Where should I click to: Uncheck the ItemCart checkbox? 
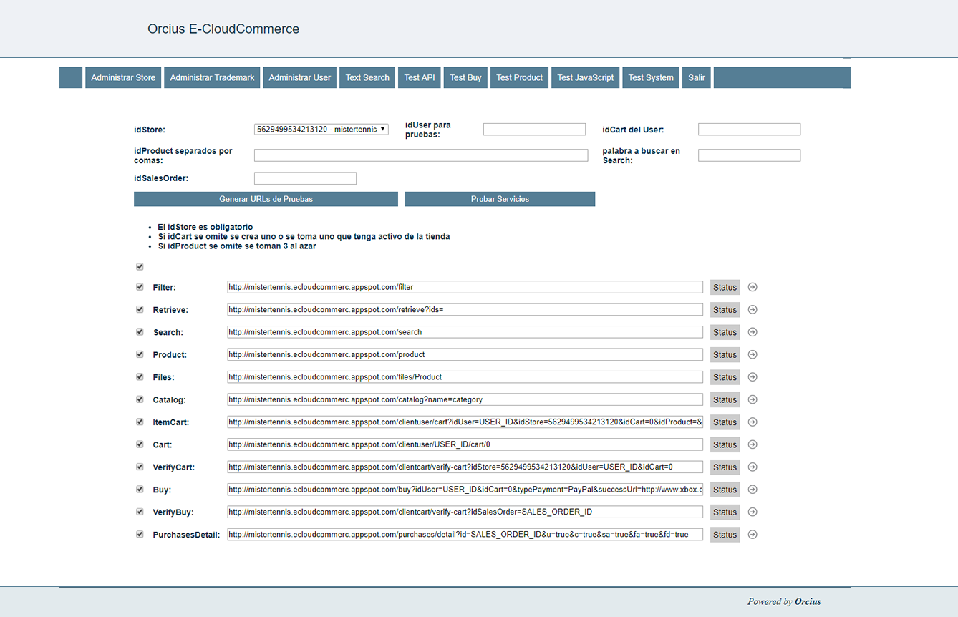click(140, 422)
